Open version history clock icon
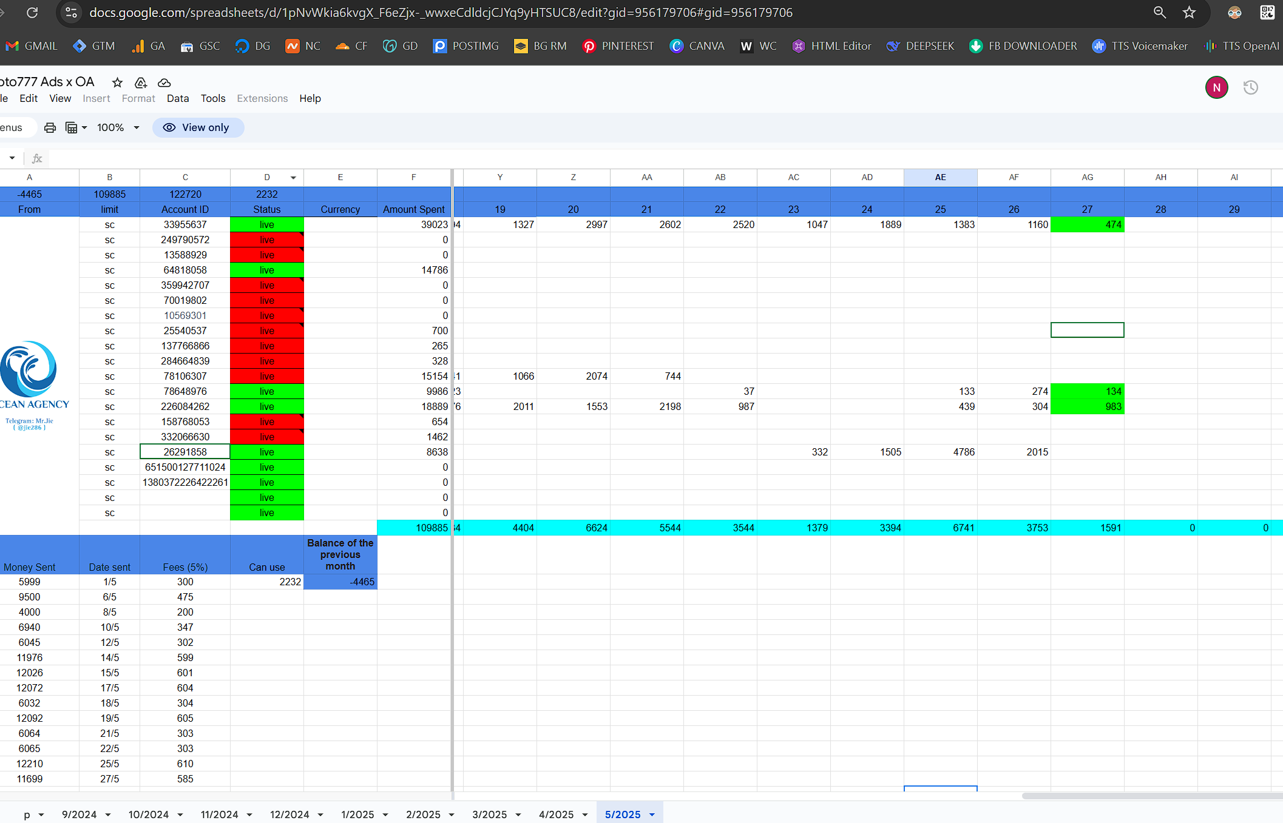Image resolution: width=1283 pixels, height=823 pixels. (1250, 88)
